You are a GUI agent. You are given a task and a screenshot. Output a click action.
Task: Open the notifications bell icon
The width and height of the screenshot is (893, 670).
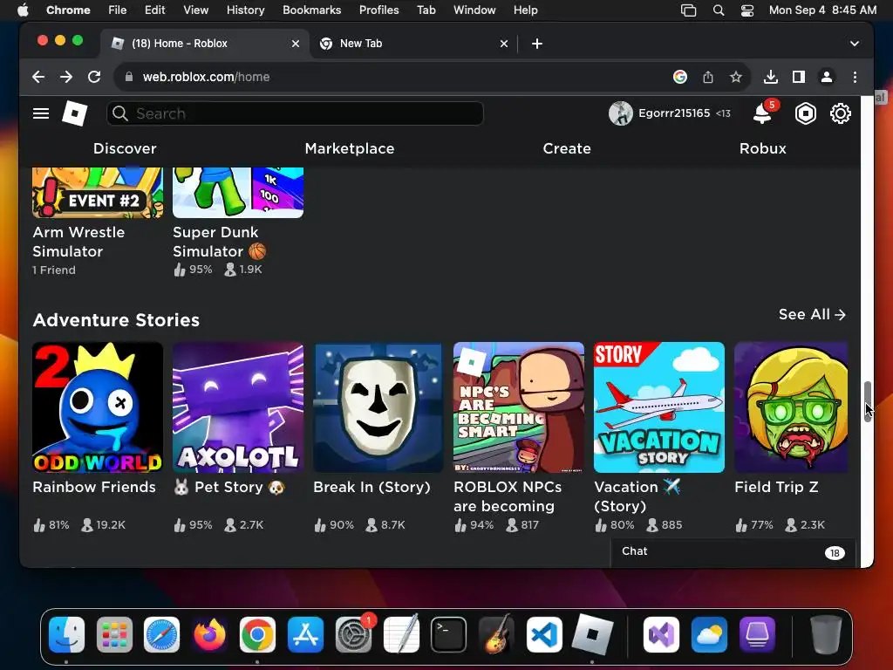(762, 113)
